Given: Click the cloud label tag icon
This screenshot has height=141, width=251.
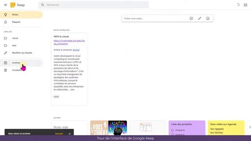Looking at the screenshot, I should pyautogui.click(x=5, y=38).
